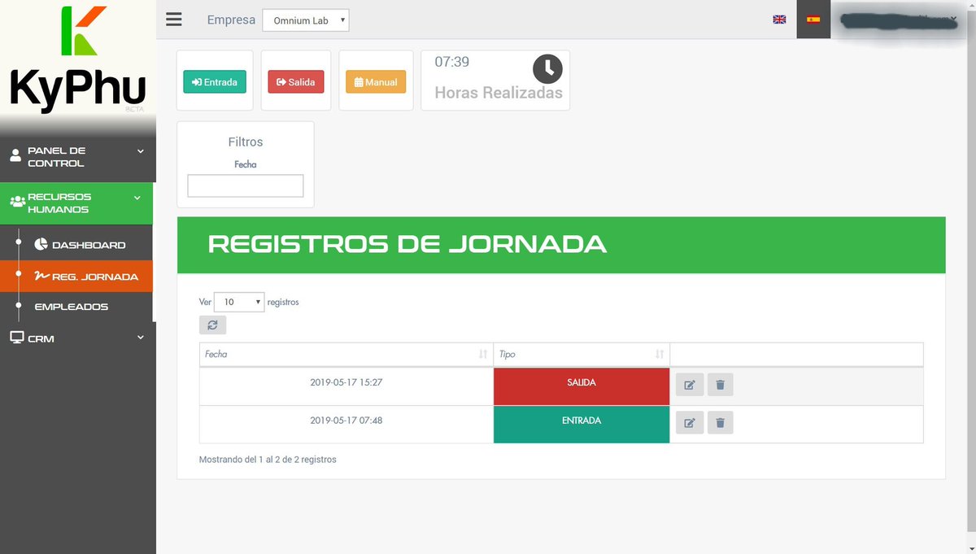Image resolution: width=976 pixels, height=554 pixels.
Task: Open the Empresa Omnium Lab dropdown
Action: tap(306, 20)
